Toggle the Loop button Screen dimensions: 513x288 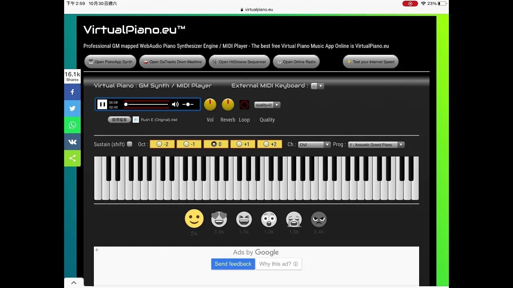coord(244,105)
